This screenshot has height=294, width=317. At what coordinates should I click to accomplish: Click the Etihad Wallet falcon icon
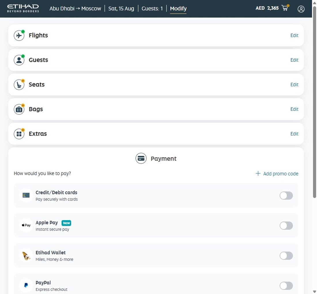26,256
